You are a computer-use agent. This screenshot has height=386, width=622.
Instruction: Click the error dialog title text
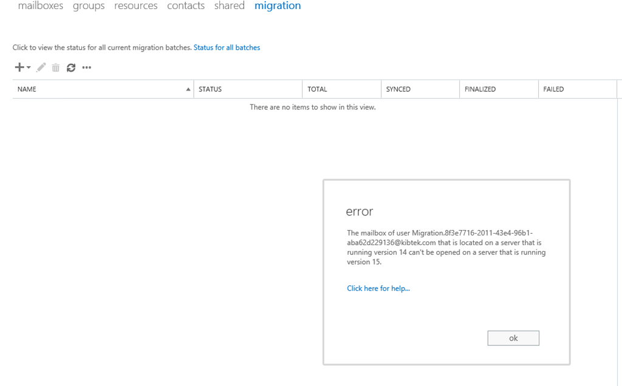tap(360, 212)
